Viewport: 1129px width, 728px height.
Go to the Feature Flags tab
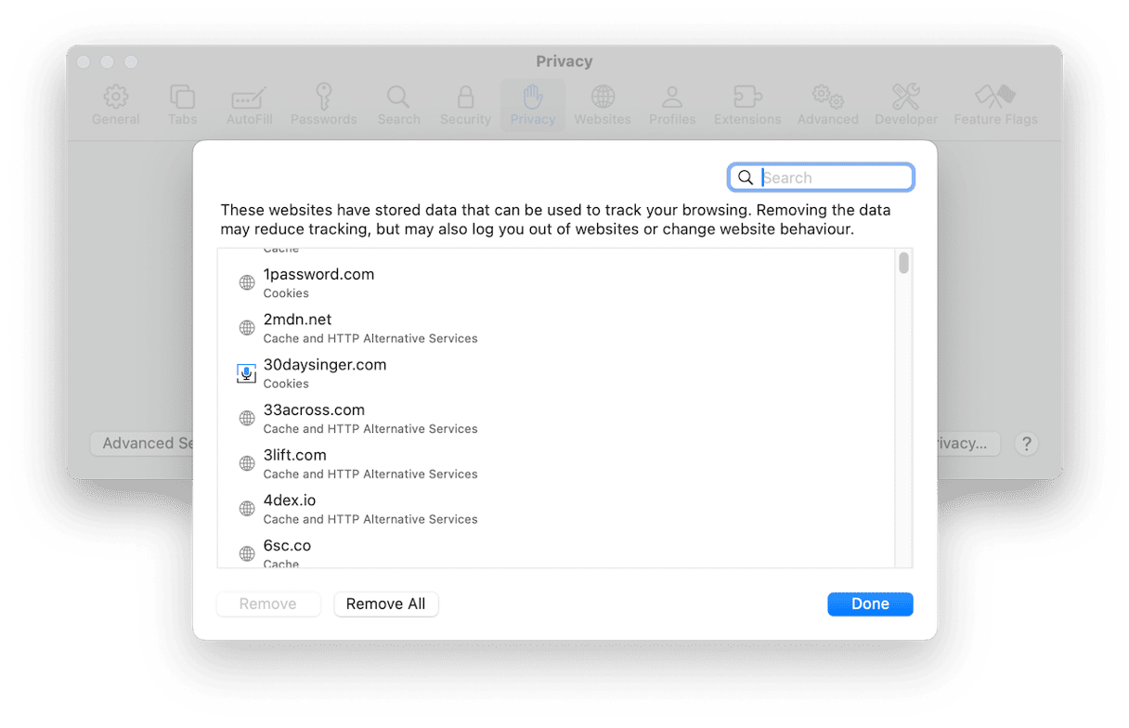tap(995, 105)
